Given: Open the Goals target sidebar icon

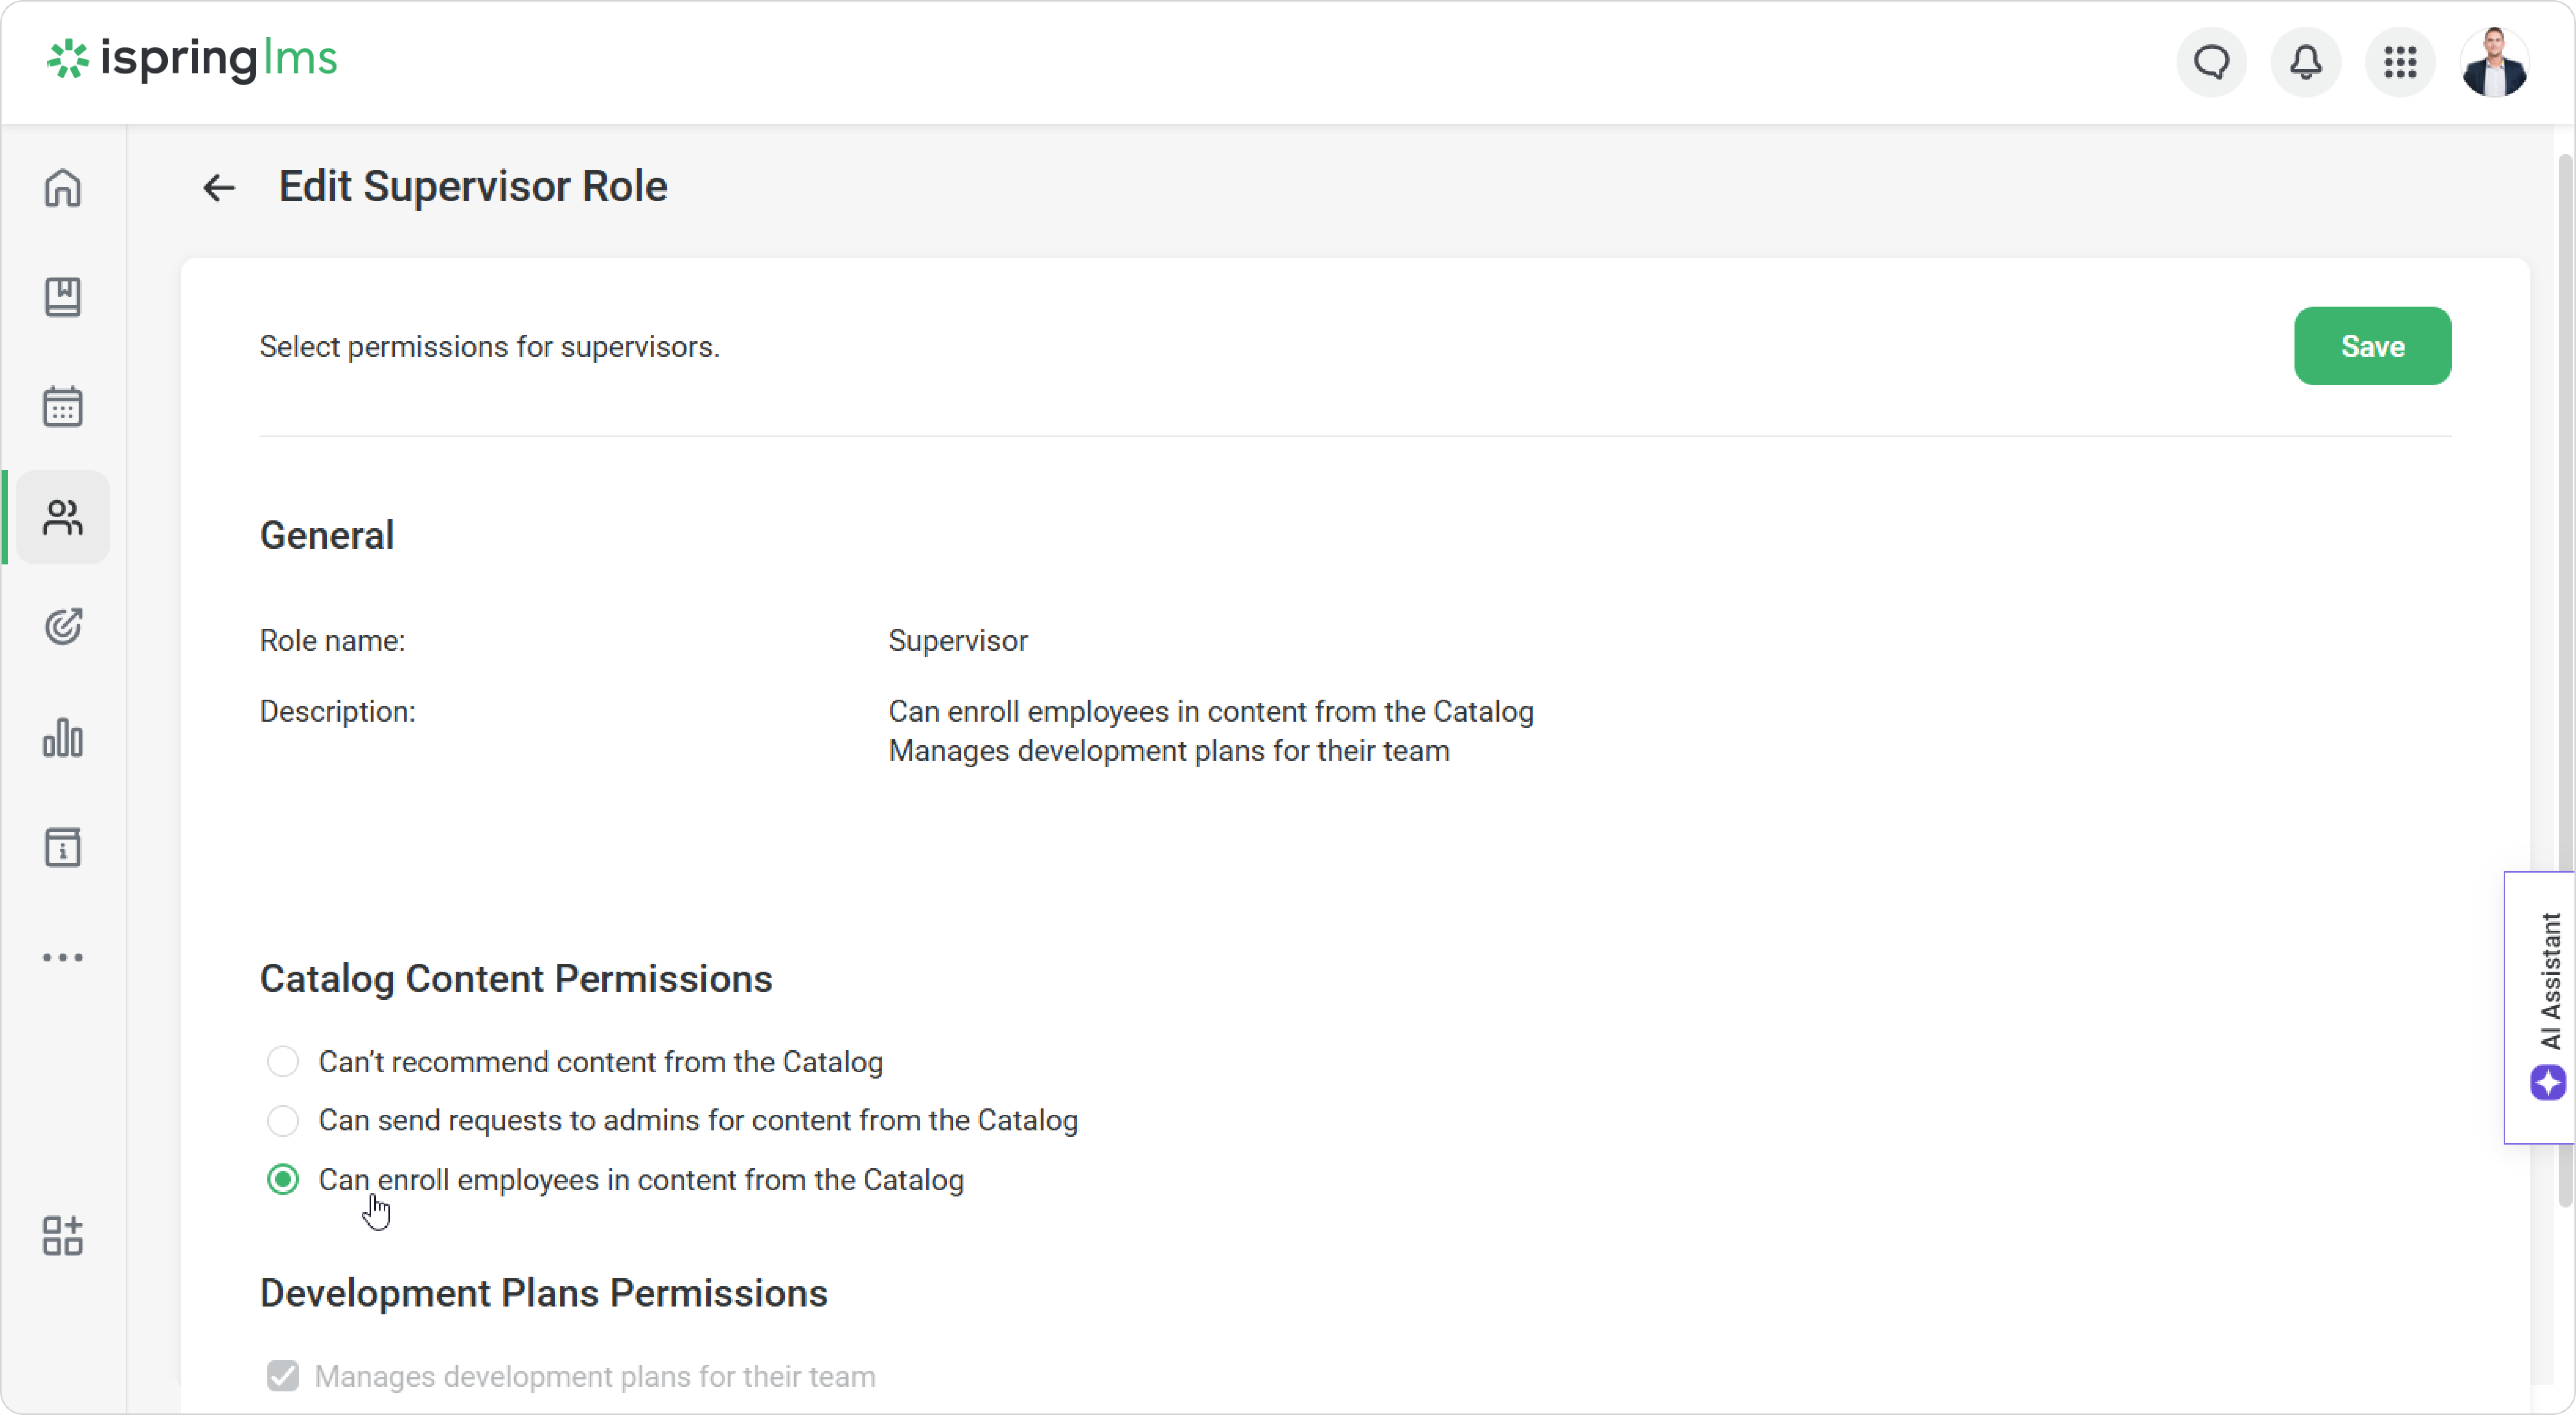Looking at the screenshot, I should coord(62,627).
